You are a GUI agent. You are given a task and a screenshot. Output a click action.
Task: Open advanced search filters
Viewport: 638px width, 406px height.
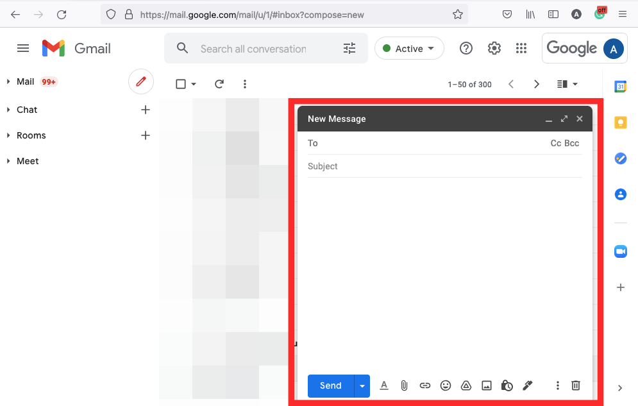tap(349, 48)
